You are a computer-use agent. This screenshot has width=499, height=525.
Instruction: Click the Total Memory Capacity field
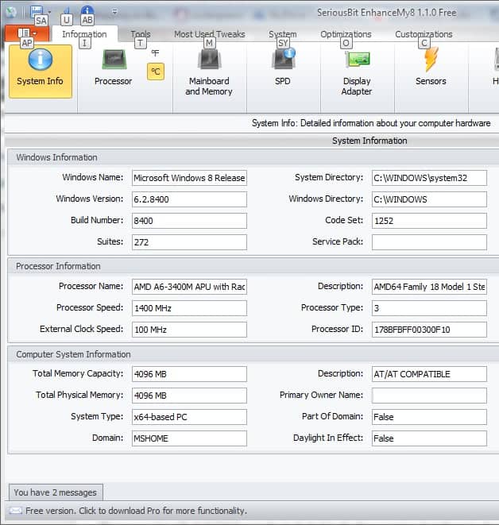pos(190,374)
